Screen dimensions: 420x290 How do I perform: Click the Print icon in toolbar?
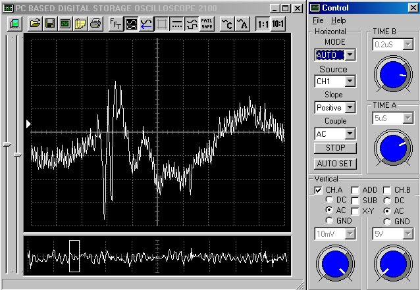click(x=95, y=24)
